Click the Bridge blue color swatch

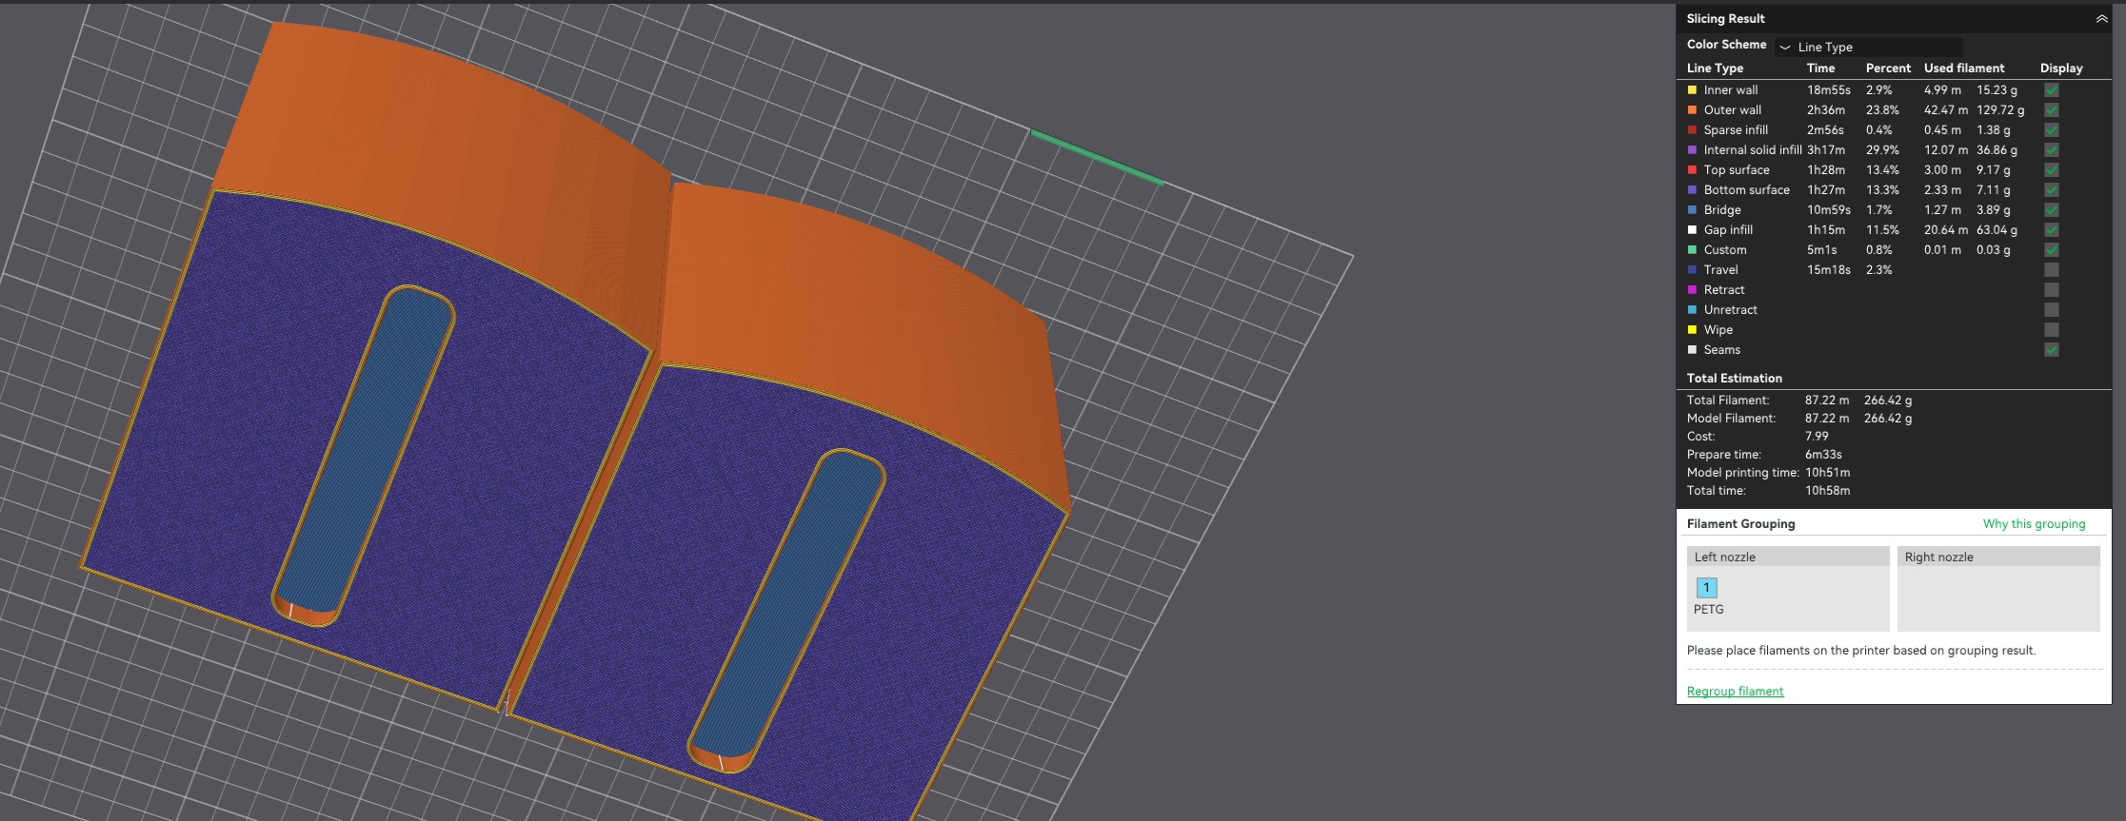point(1692,210)
